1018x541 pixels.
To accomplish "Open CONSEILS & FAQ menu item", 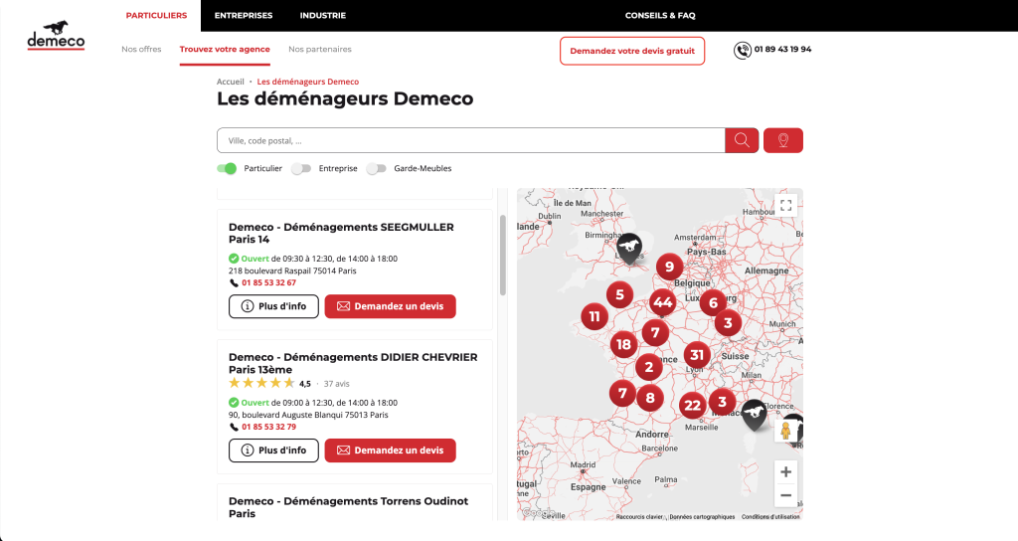I will 660,16.
